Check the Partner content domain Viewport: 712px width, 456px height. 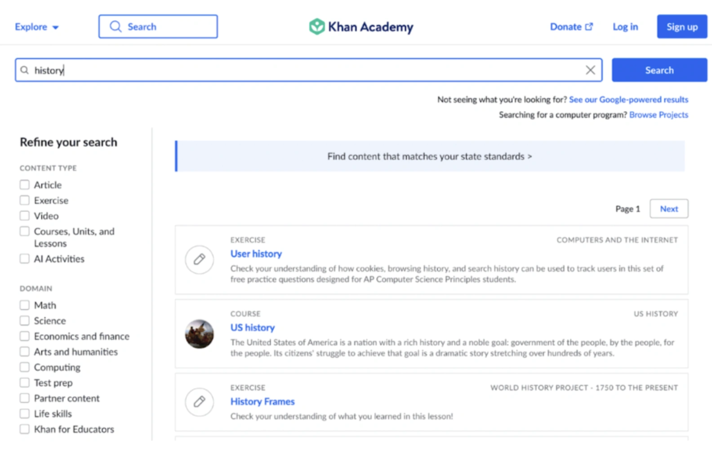25,398
